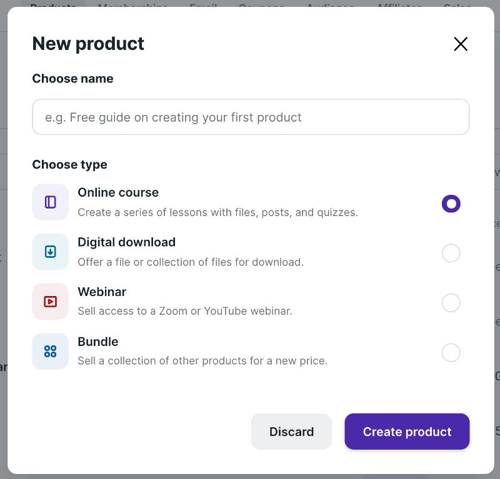Click the "Choose name" field label

tap(72, 79)
